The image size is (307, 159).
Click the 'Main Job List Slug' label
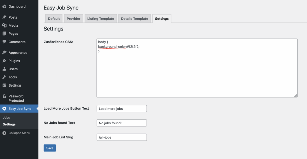(x=58, y=137)
